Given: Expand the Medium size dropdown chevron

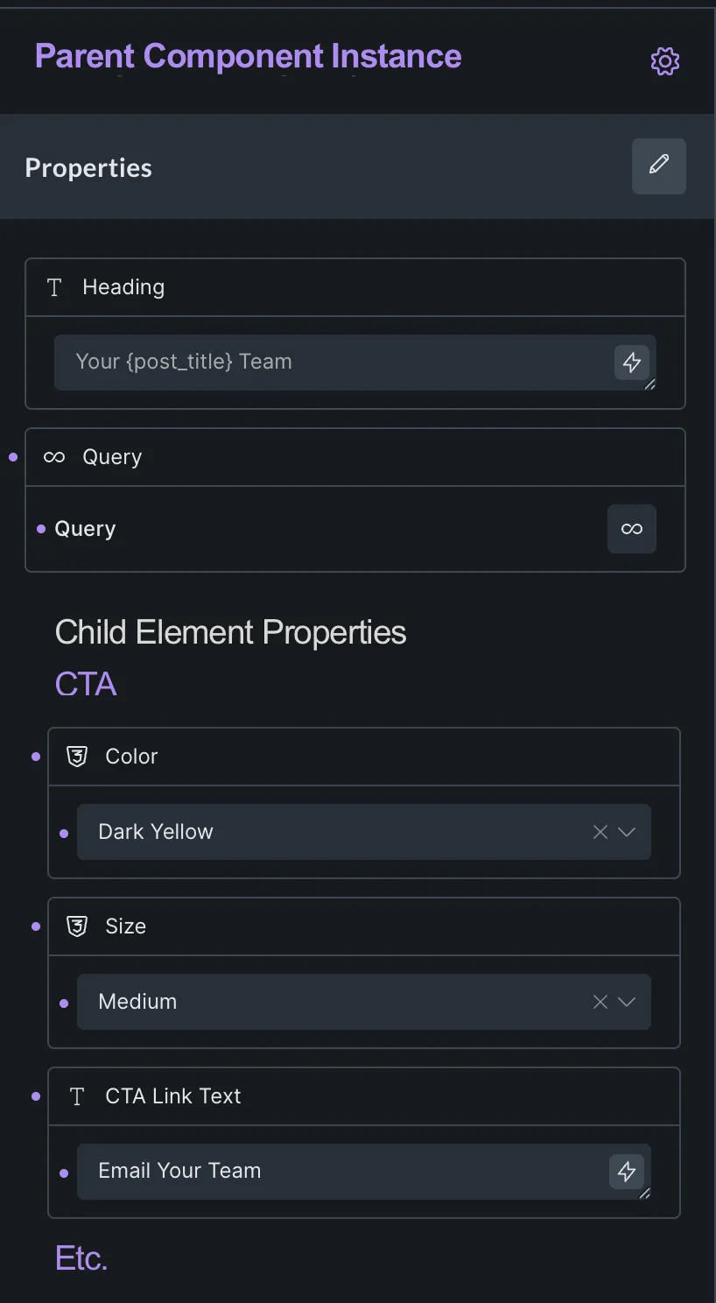Looking at the screenshot, I should coord(627,1002).
